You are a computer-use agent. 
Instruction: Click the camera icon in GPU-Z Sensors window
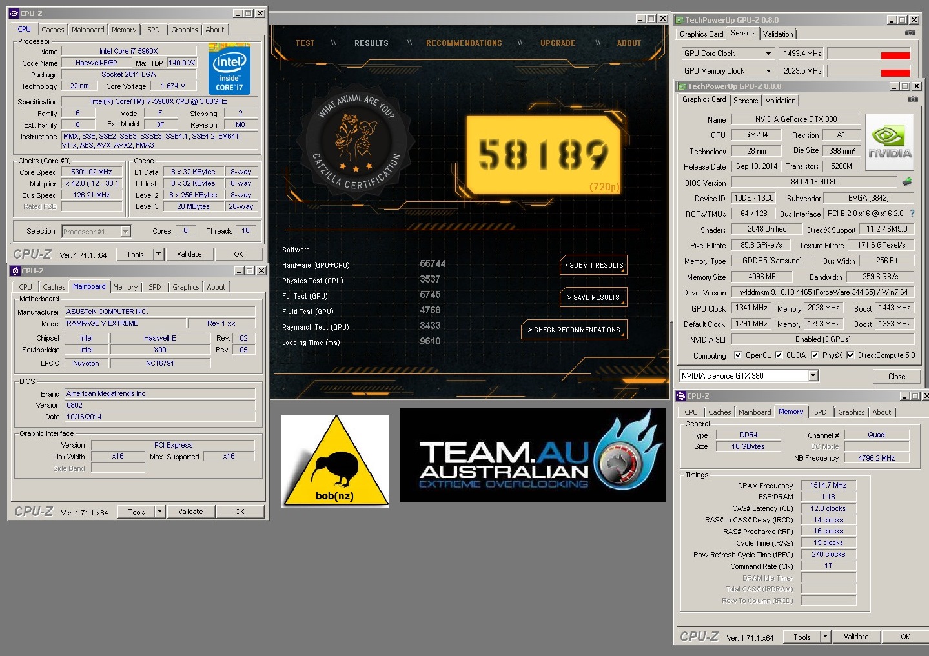tap(910, 33)
